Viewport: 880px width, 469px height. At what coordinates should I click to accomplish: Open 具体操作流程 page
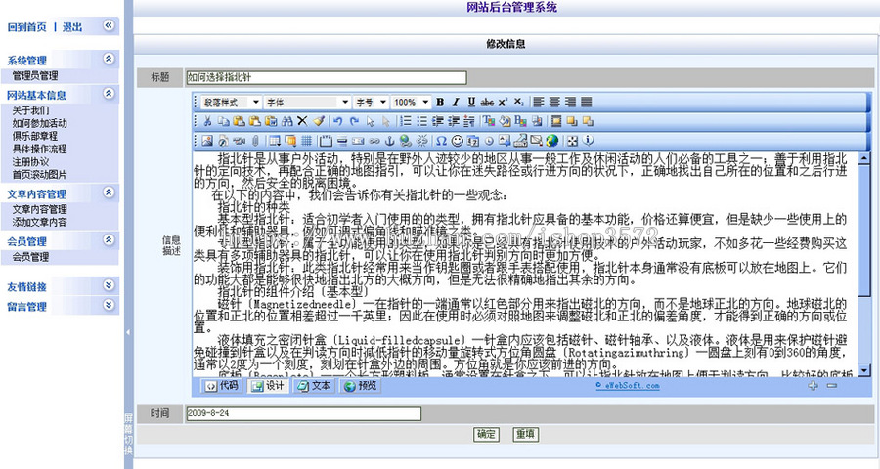pos(40,149)
